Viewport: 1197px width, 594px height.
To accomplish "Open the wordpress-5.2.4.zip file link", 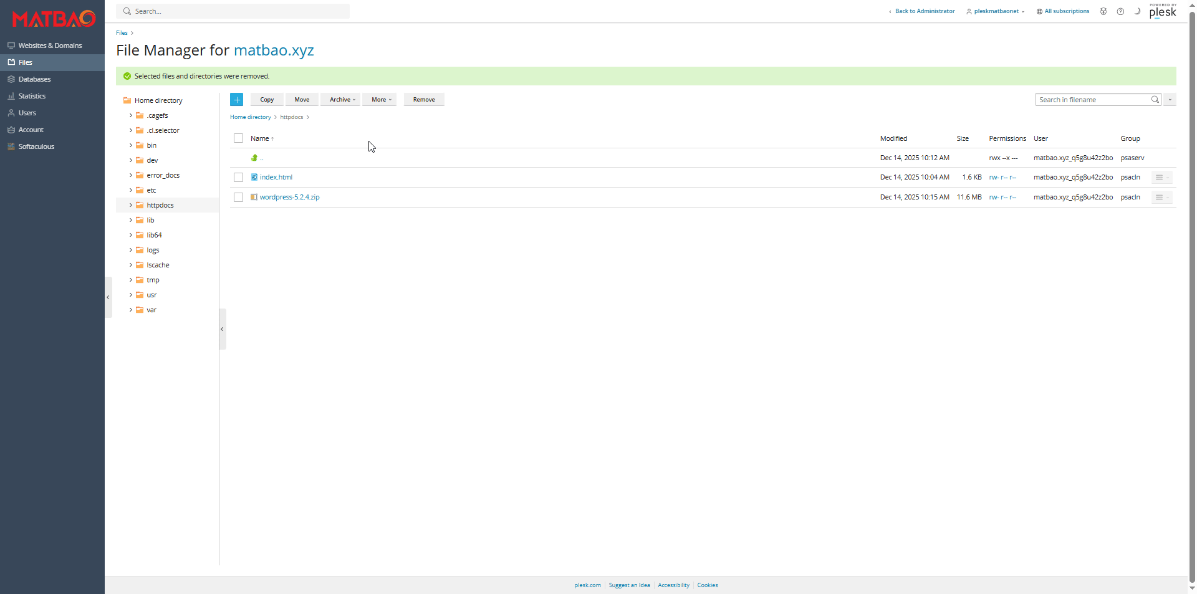I will [289, 197].
